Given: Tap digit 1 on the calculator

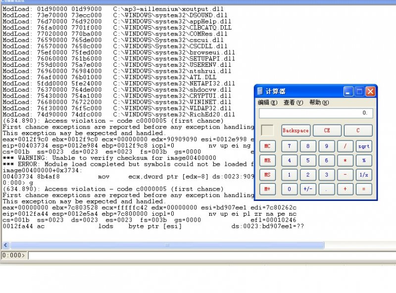Looking at the screenshot, I should tap(289, 175).
